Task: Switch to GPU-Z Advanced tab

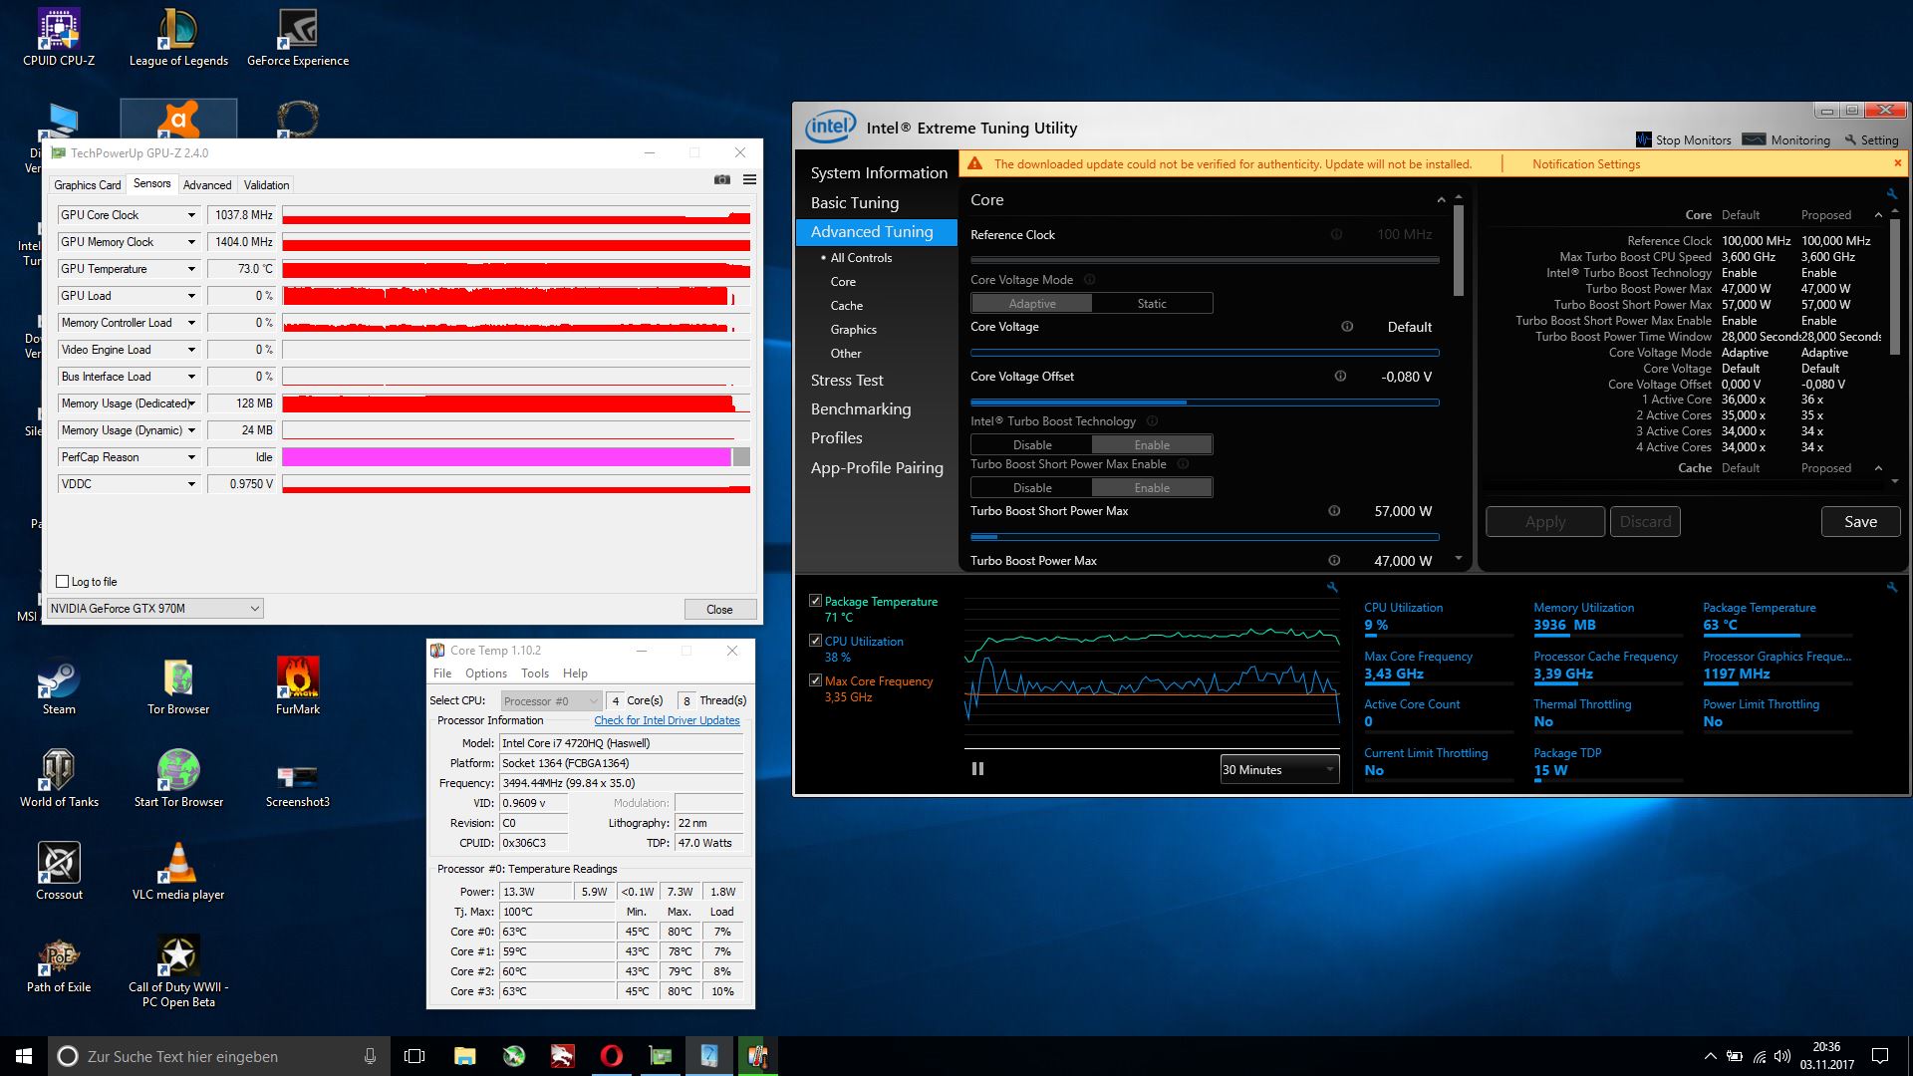Action: click(207, 185)
